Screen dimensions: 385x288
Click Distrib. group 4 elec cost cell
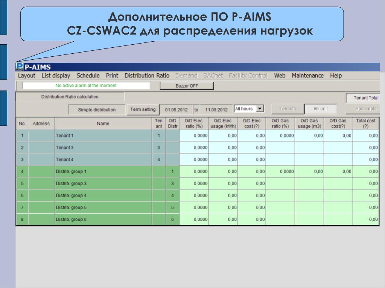tap(252, 196)
